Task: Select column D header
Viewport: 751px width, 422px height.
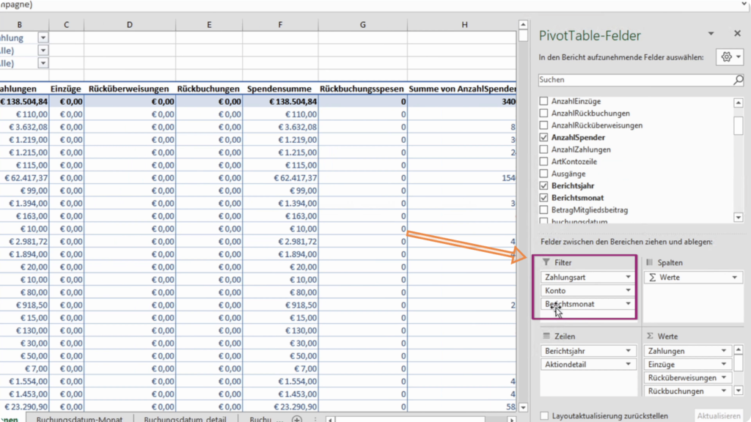Action: point(129,24)
